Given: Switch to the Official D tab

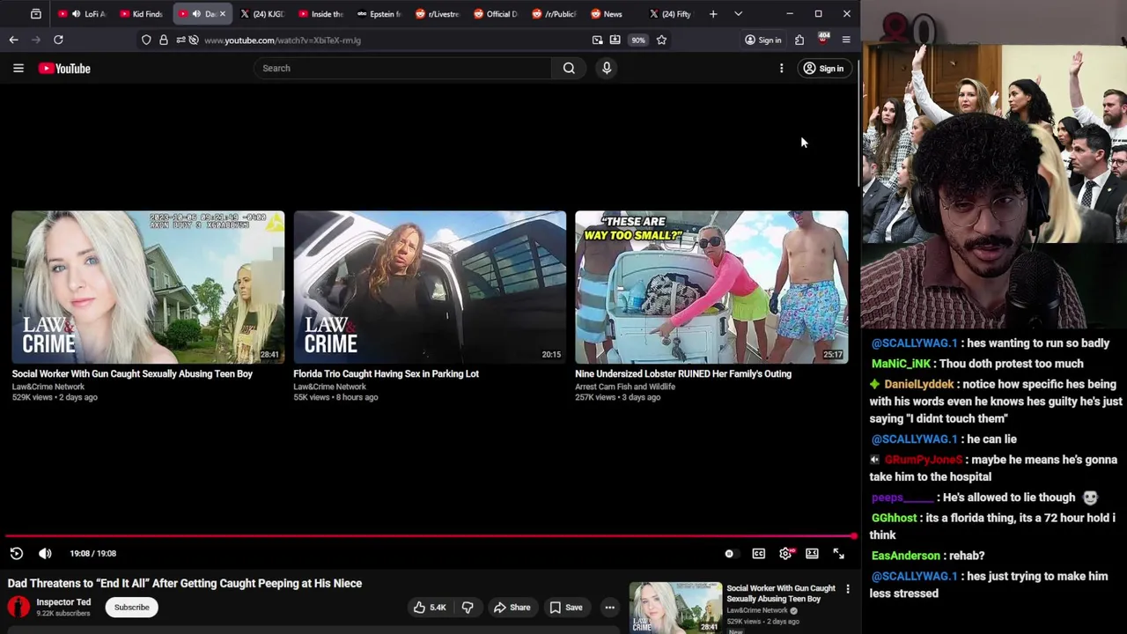Looking at the screenshot, I should pos(496,14).
